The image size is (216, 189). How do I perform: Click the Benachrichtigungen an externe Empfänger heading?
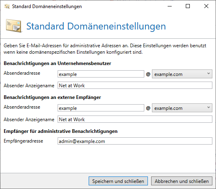(x=52, y=97)
